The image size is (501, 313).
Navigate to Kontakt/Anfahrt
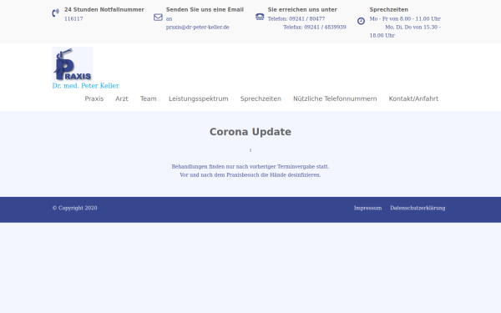coord(413,98)
